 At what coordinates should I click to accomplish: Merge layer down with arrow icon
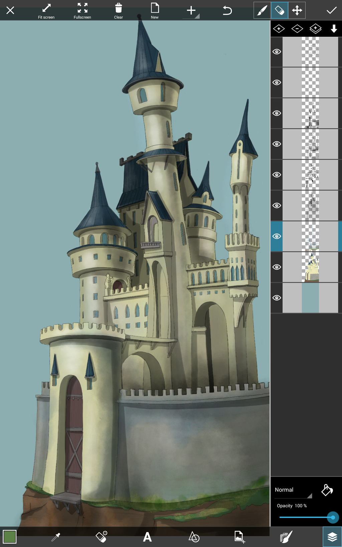tap(334, 29)
